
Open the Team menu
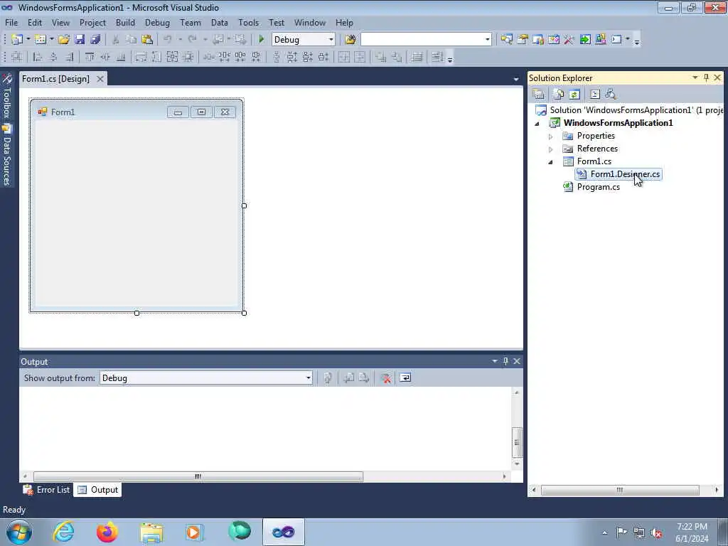click(191, 23)
